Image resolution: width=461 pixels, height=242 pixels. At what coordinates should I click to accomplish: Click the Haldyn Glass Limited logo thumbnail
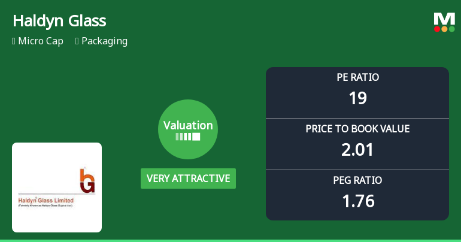(57, 187)
